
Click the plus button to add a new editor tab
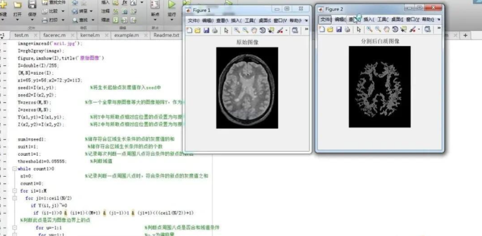click(x=465, y=35)
